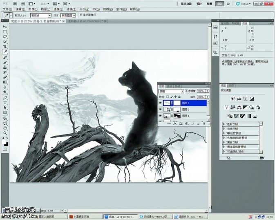Expand the "黑白"预设 presets
This screenshot has height=220, width=275.
pos(224,142)
